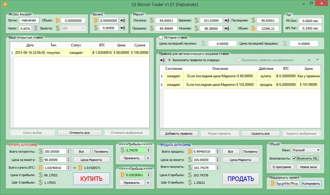This screenshot has height=195, width=330.
Task: Click Удалить все rules button
Action: [260, 134]
